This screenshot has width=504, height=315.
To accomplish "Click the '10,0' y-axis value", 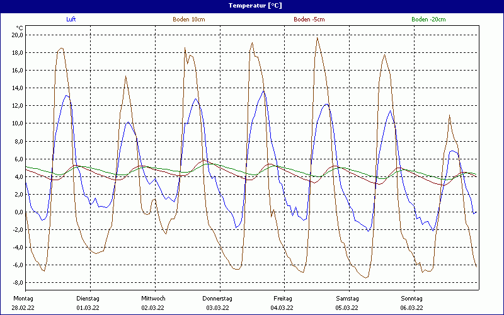I will (18, 123).
